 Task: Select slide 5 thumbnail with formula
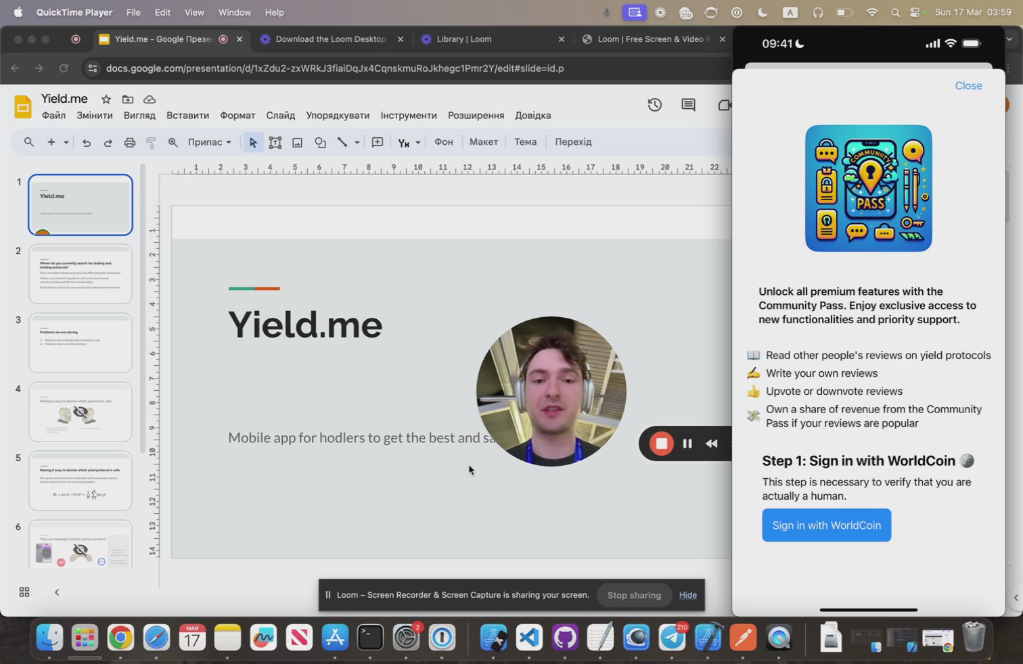[x=81, y=481]
